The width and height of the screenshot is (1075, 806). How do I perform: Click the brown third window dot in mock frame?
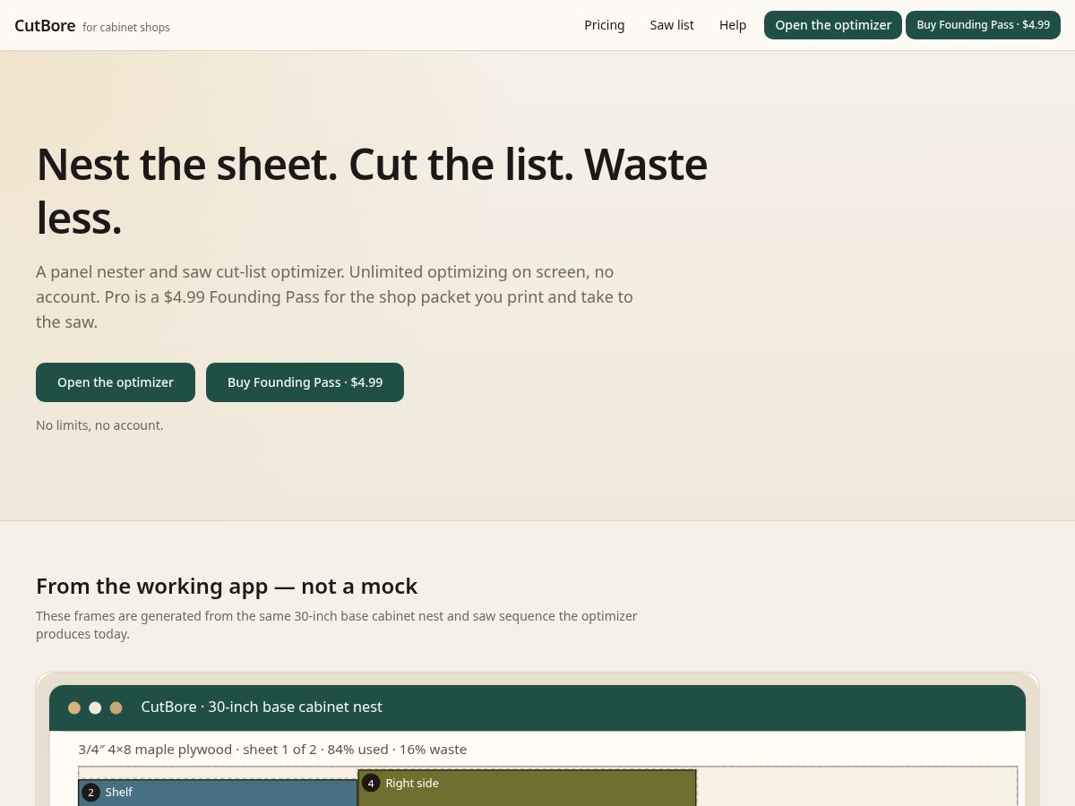pos(116,707)
